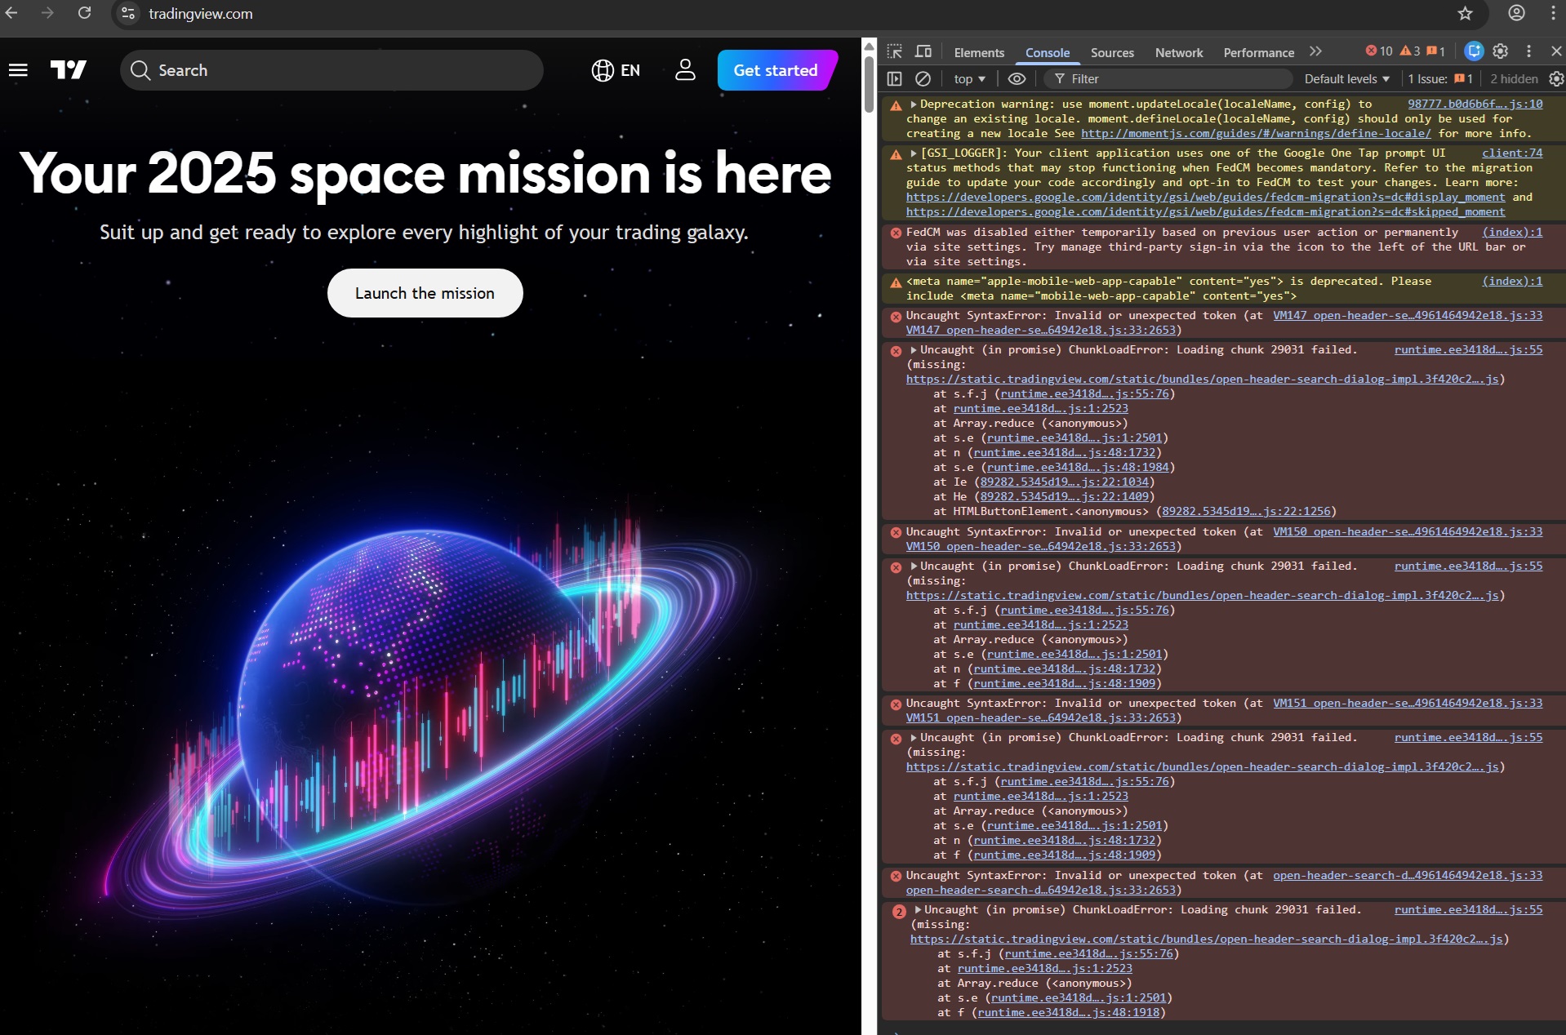This screenshot has width=1566, height=1035.
Task: Open the VM147 open-header link ending :33:2653
Action: tap(1040, 331)
